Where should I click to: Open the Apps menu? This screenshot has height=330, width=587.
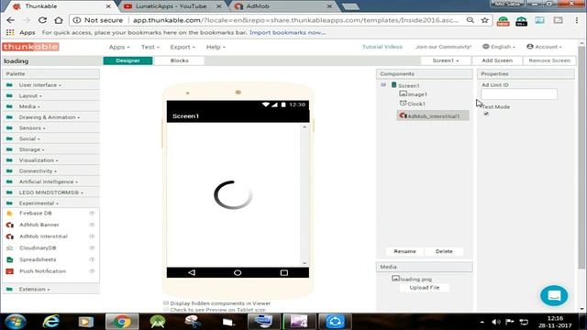119,47
